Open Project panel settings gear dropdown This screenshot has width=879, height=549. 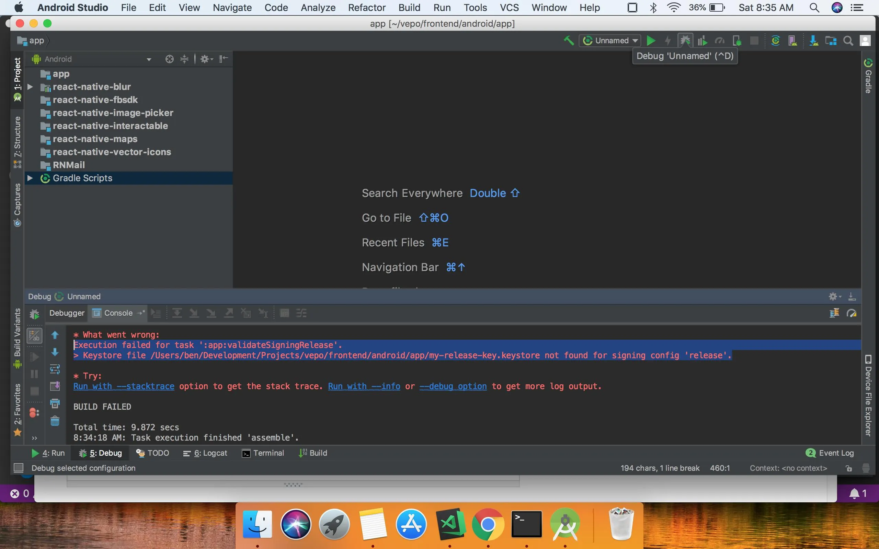pos(206,59)
